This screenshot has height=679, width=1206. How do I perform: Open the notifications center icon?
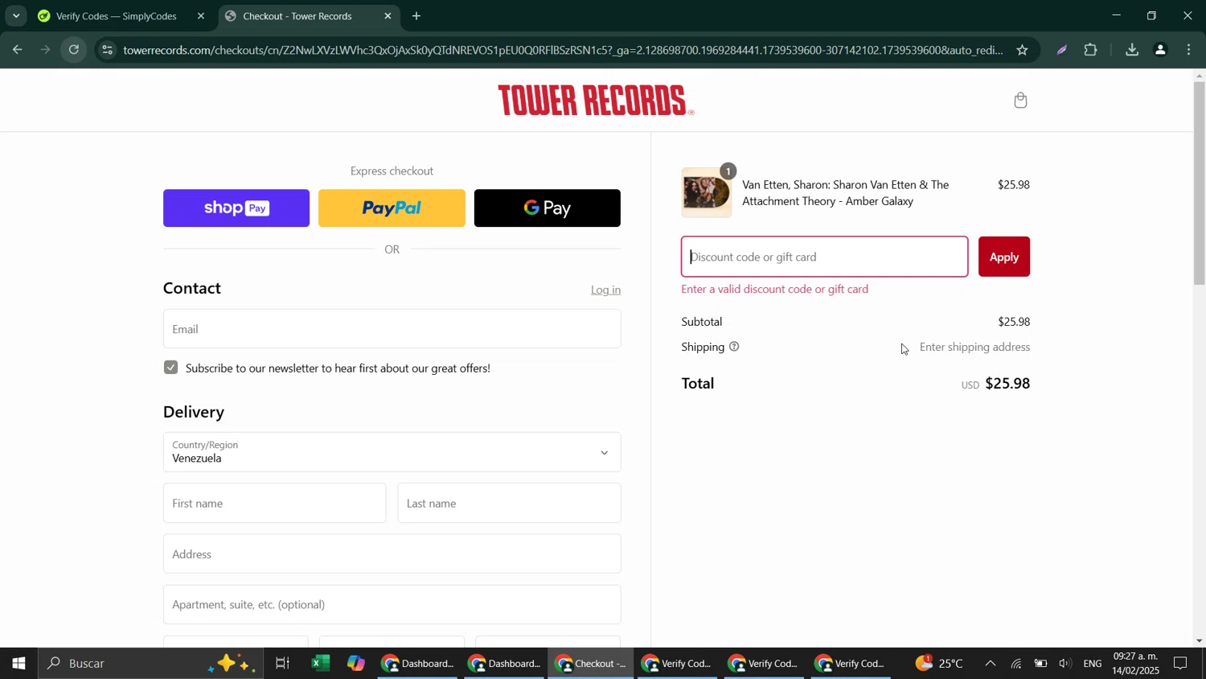coord(1181,664)
